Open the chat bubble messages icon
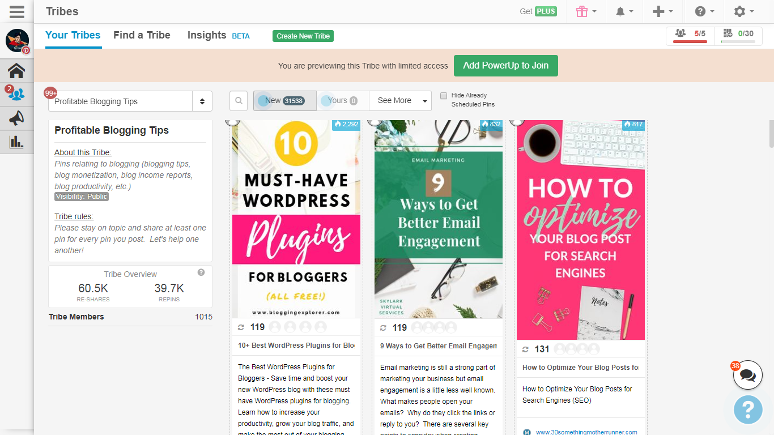The height and width of the screenshot is (435, 774). pyautogui.click(x=747, y=375)
